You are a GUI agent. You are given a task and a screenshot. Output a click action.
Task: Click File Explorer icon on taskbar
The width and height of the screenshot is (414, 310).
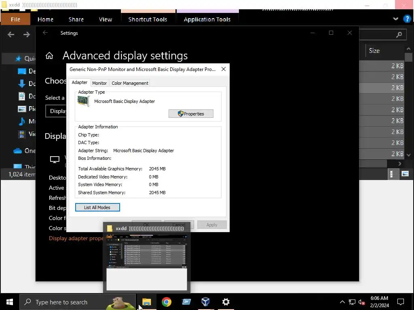coord(146,302)
